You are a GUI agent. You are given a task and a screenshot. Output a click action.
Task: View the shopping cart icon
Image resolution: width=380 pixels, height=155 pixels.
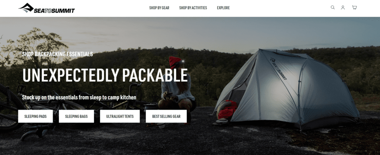(x=354, y=7)
